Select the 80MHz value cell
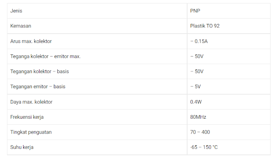The width and height of the screenshot is (278, 160). [229, 117]
